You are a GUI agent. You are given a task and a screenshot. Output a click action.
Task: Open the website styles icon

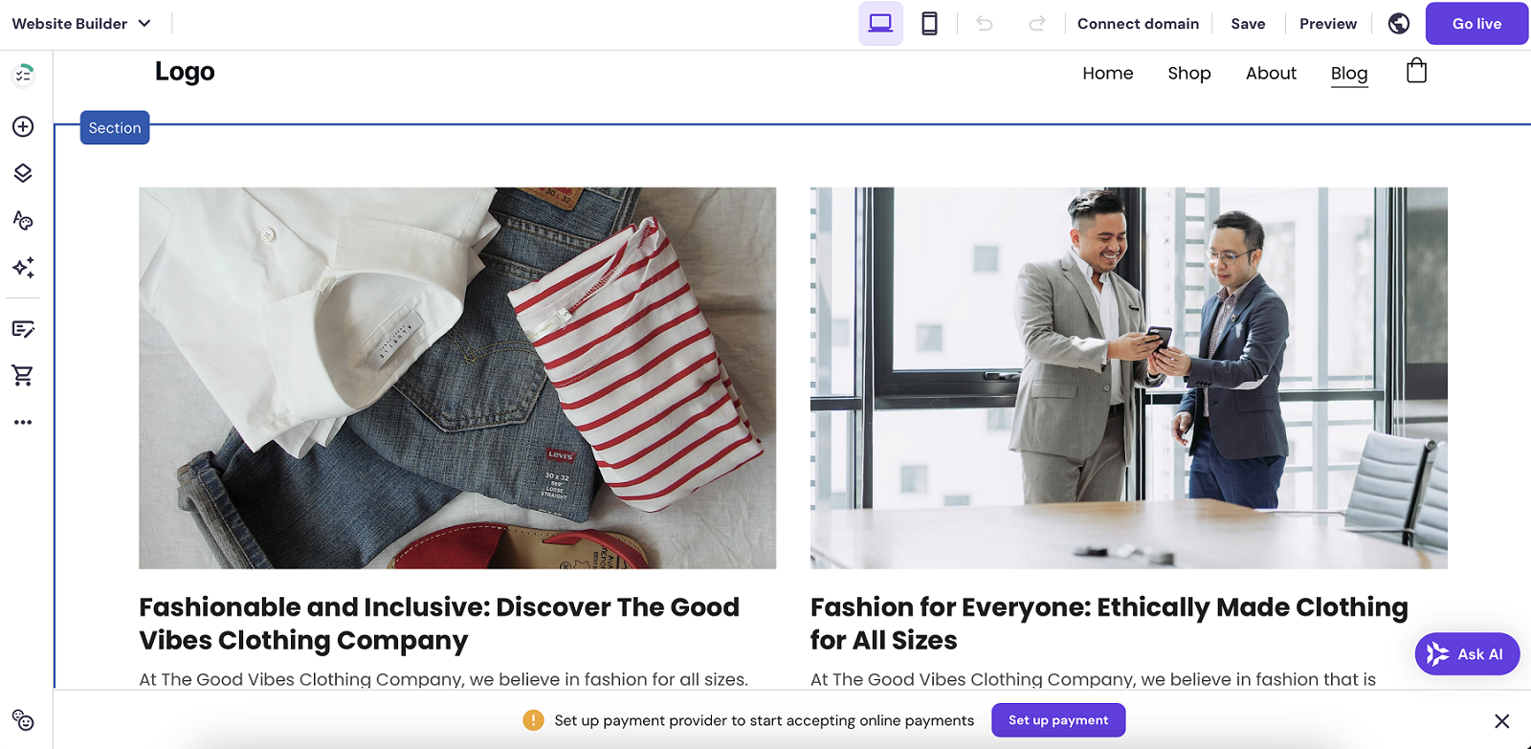pyautogui.click(x=23, y=221)
